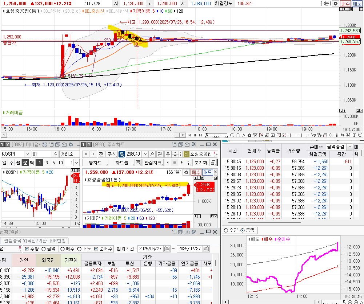Click the add indicator chart icon with plus
The width and height of the screenshot is (364, 304).
point(261,135)
